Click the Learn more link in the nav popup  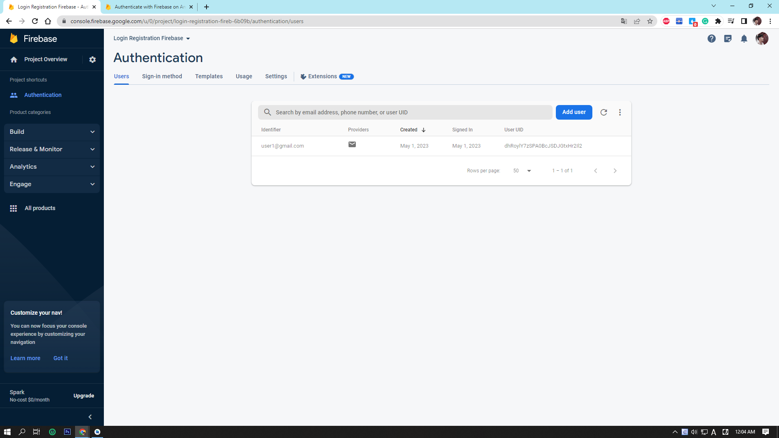[25, 358]
